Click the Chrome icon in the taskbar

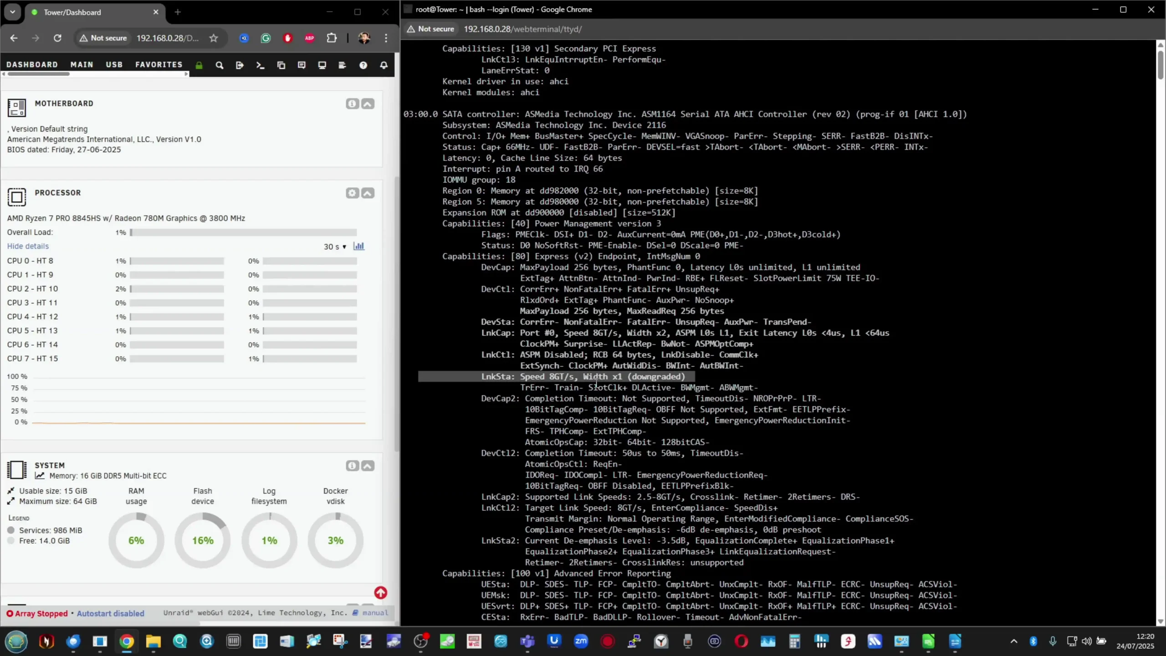(127, 641)
